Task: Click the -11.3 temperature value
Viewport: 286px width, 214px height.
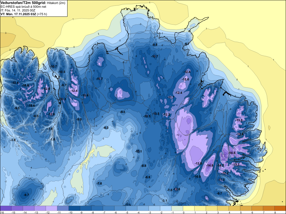Action: pyautogui.click(x=221, y=180)
